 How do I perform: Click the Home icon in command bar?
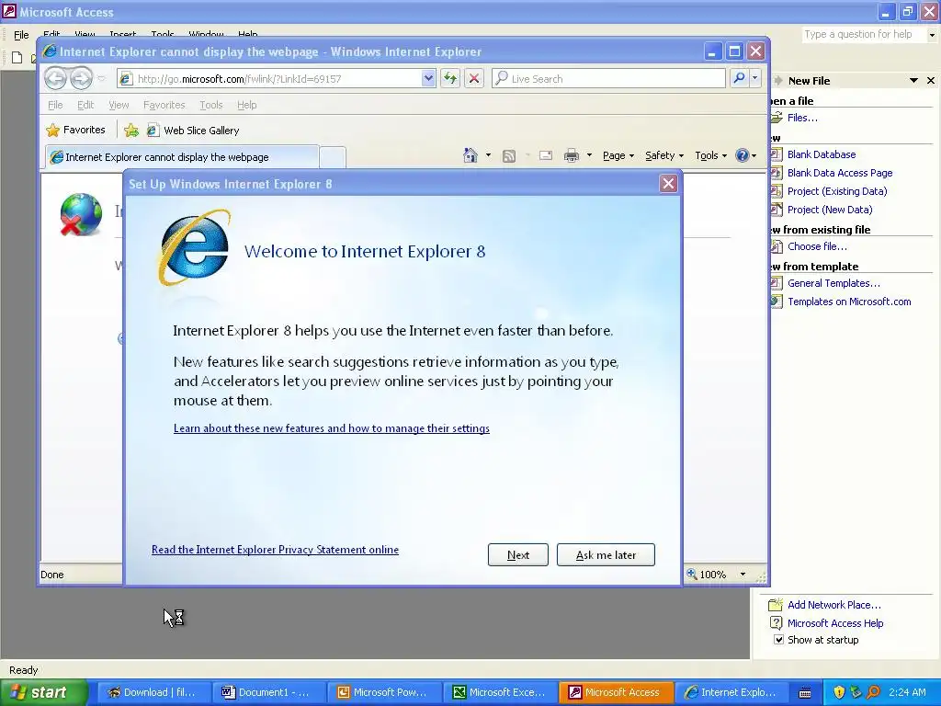470,155
